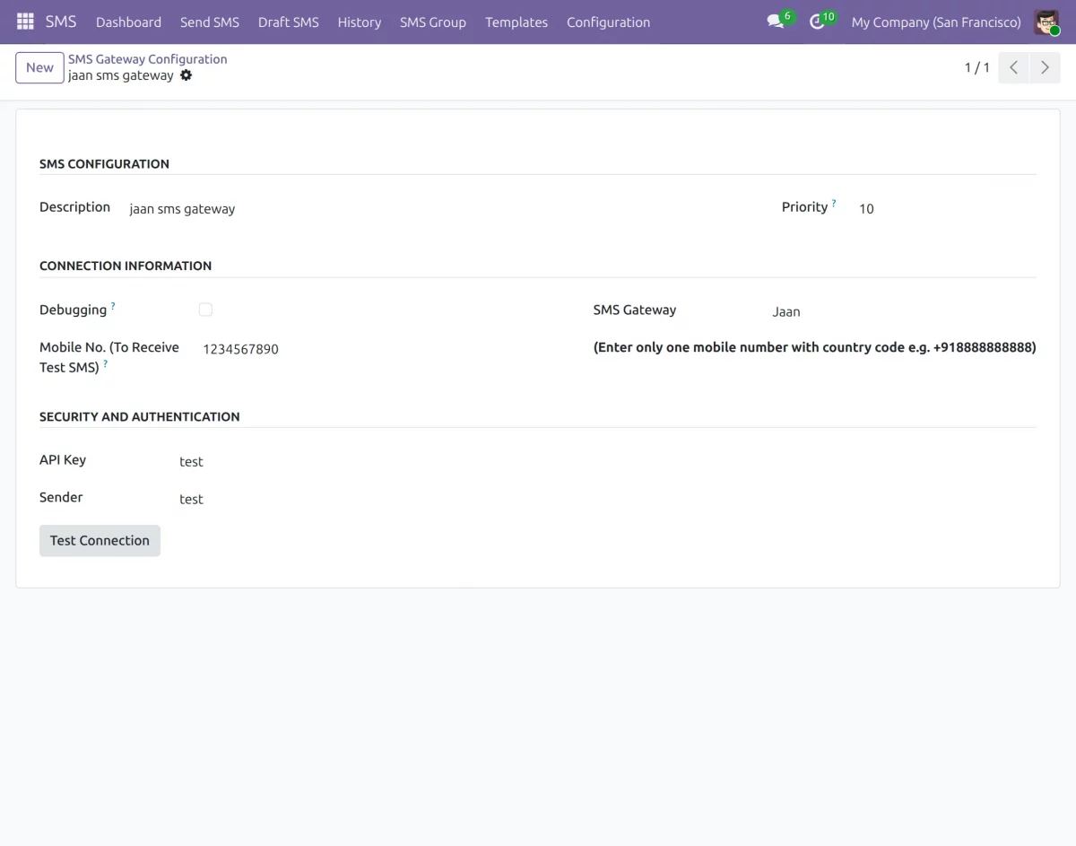Screen dimensions: 1076x846
Task: Open the apps grid menu
Action: 24,21
